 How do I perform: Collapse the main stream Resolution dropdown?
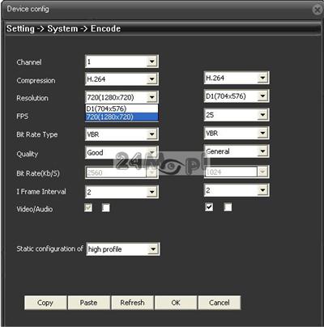(122, 97)
